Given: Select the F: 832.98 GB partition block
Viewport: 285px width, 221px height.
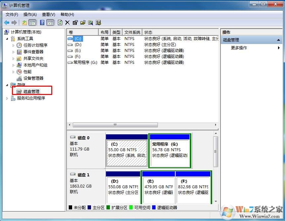Looking at the screenshot, I should [193, 187].
